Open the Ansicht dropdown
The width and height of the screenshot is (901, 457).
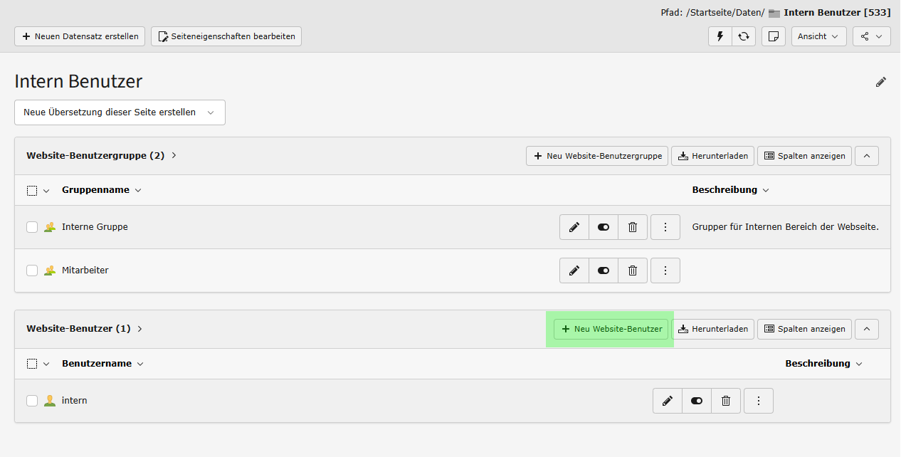[x=819, y=36]
